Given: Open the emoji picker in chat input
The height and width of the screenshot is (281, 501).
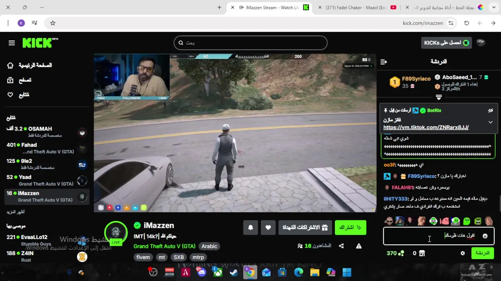Looking at the screenshot, I should click(485, 236).
